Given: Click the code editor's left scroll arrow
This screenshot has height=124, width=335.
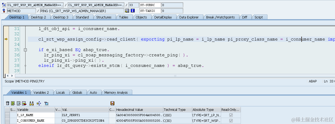Looking at the screenshot, I should (x=7, y=76).
